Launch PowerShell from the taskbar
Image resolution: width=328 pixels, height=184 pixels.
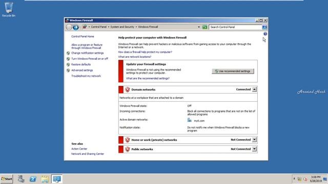[x=33, y=179]
